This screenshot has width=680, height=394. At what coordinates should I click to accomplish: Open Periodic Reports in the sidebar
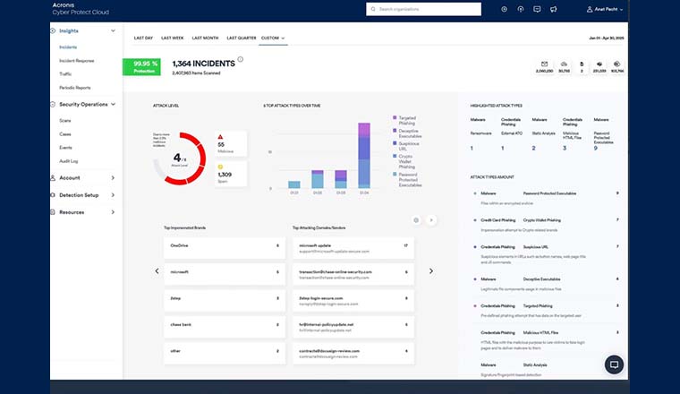[76, 87]
